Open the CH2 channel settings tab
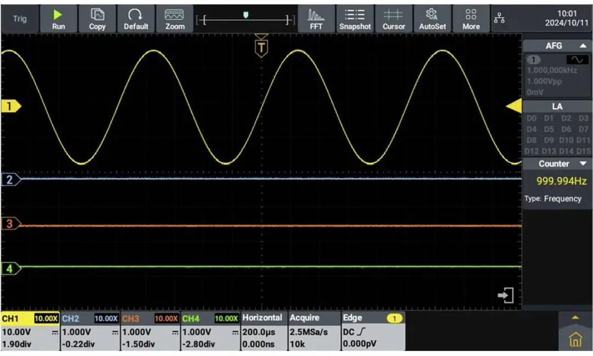Image resolution: width=593 pixels, height=356 pixels. pyautogui.click(x=70, y=319)
